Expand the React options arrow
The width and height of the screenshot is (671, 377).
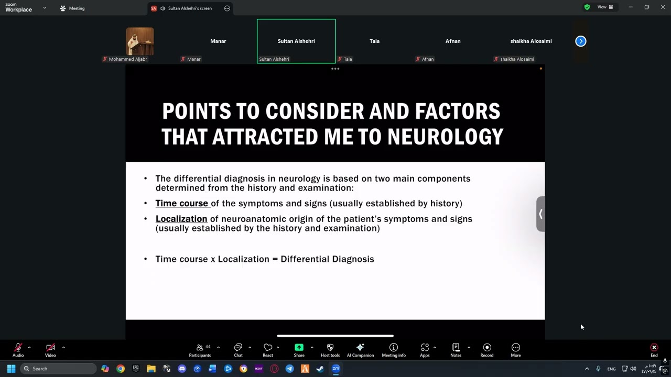click(x=278, y=347)
